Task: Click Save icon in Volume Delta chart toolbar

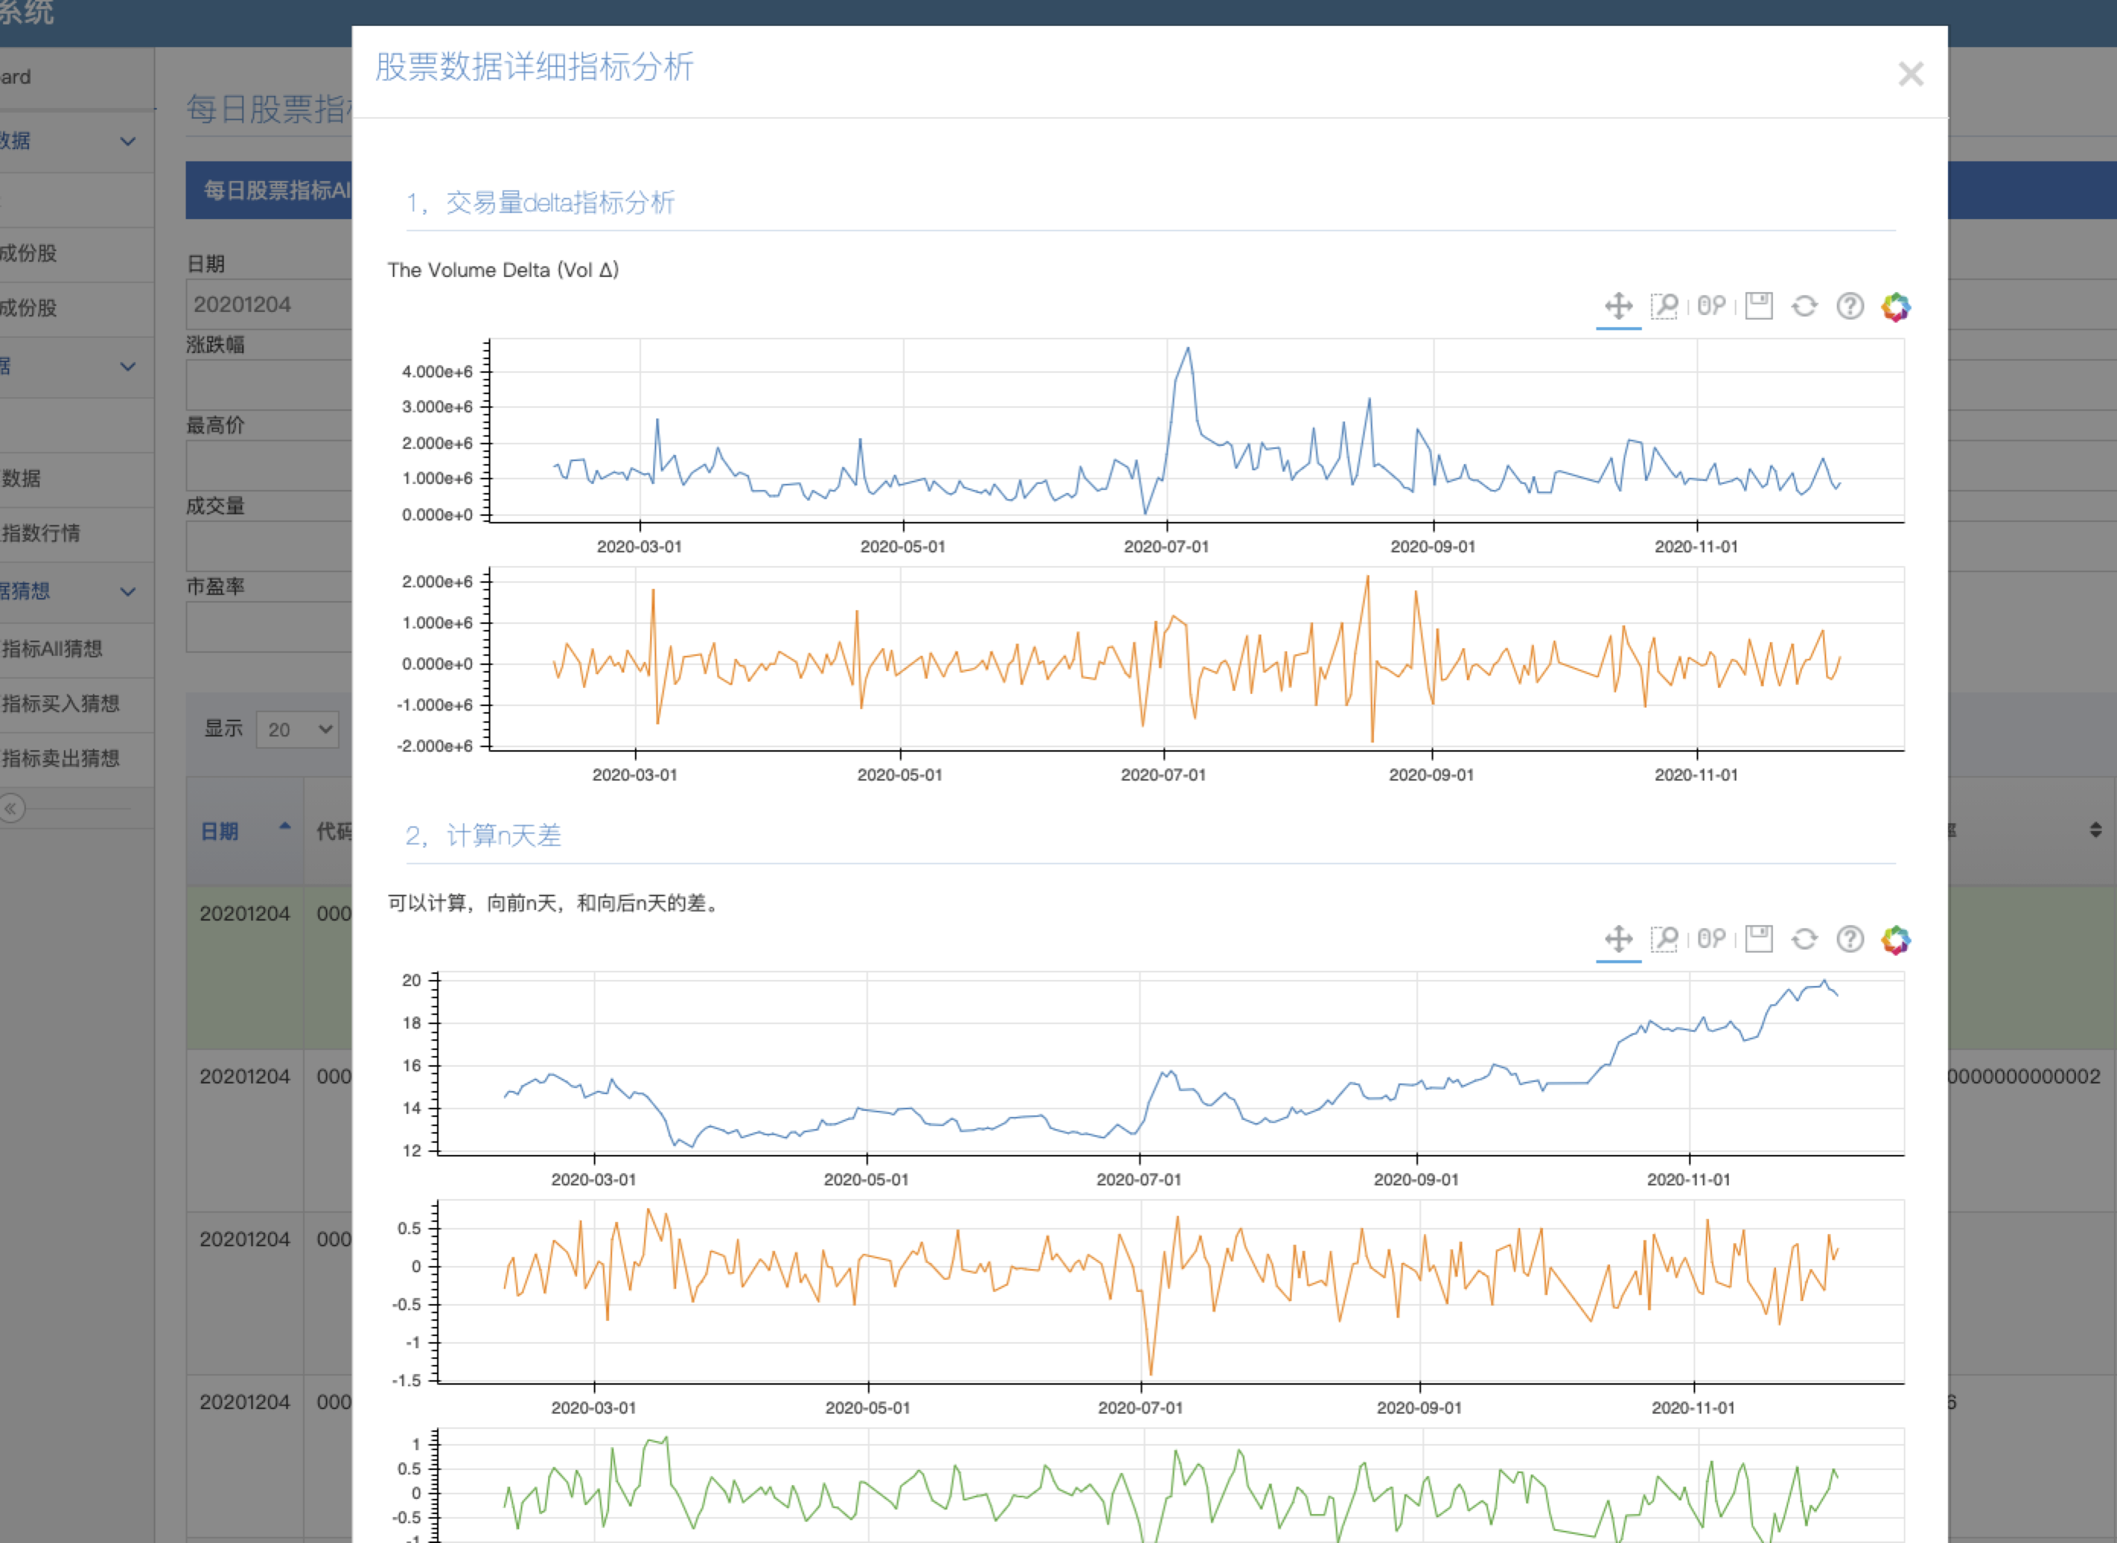Action: [x=1758, y=307]
